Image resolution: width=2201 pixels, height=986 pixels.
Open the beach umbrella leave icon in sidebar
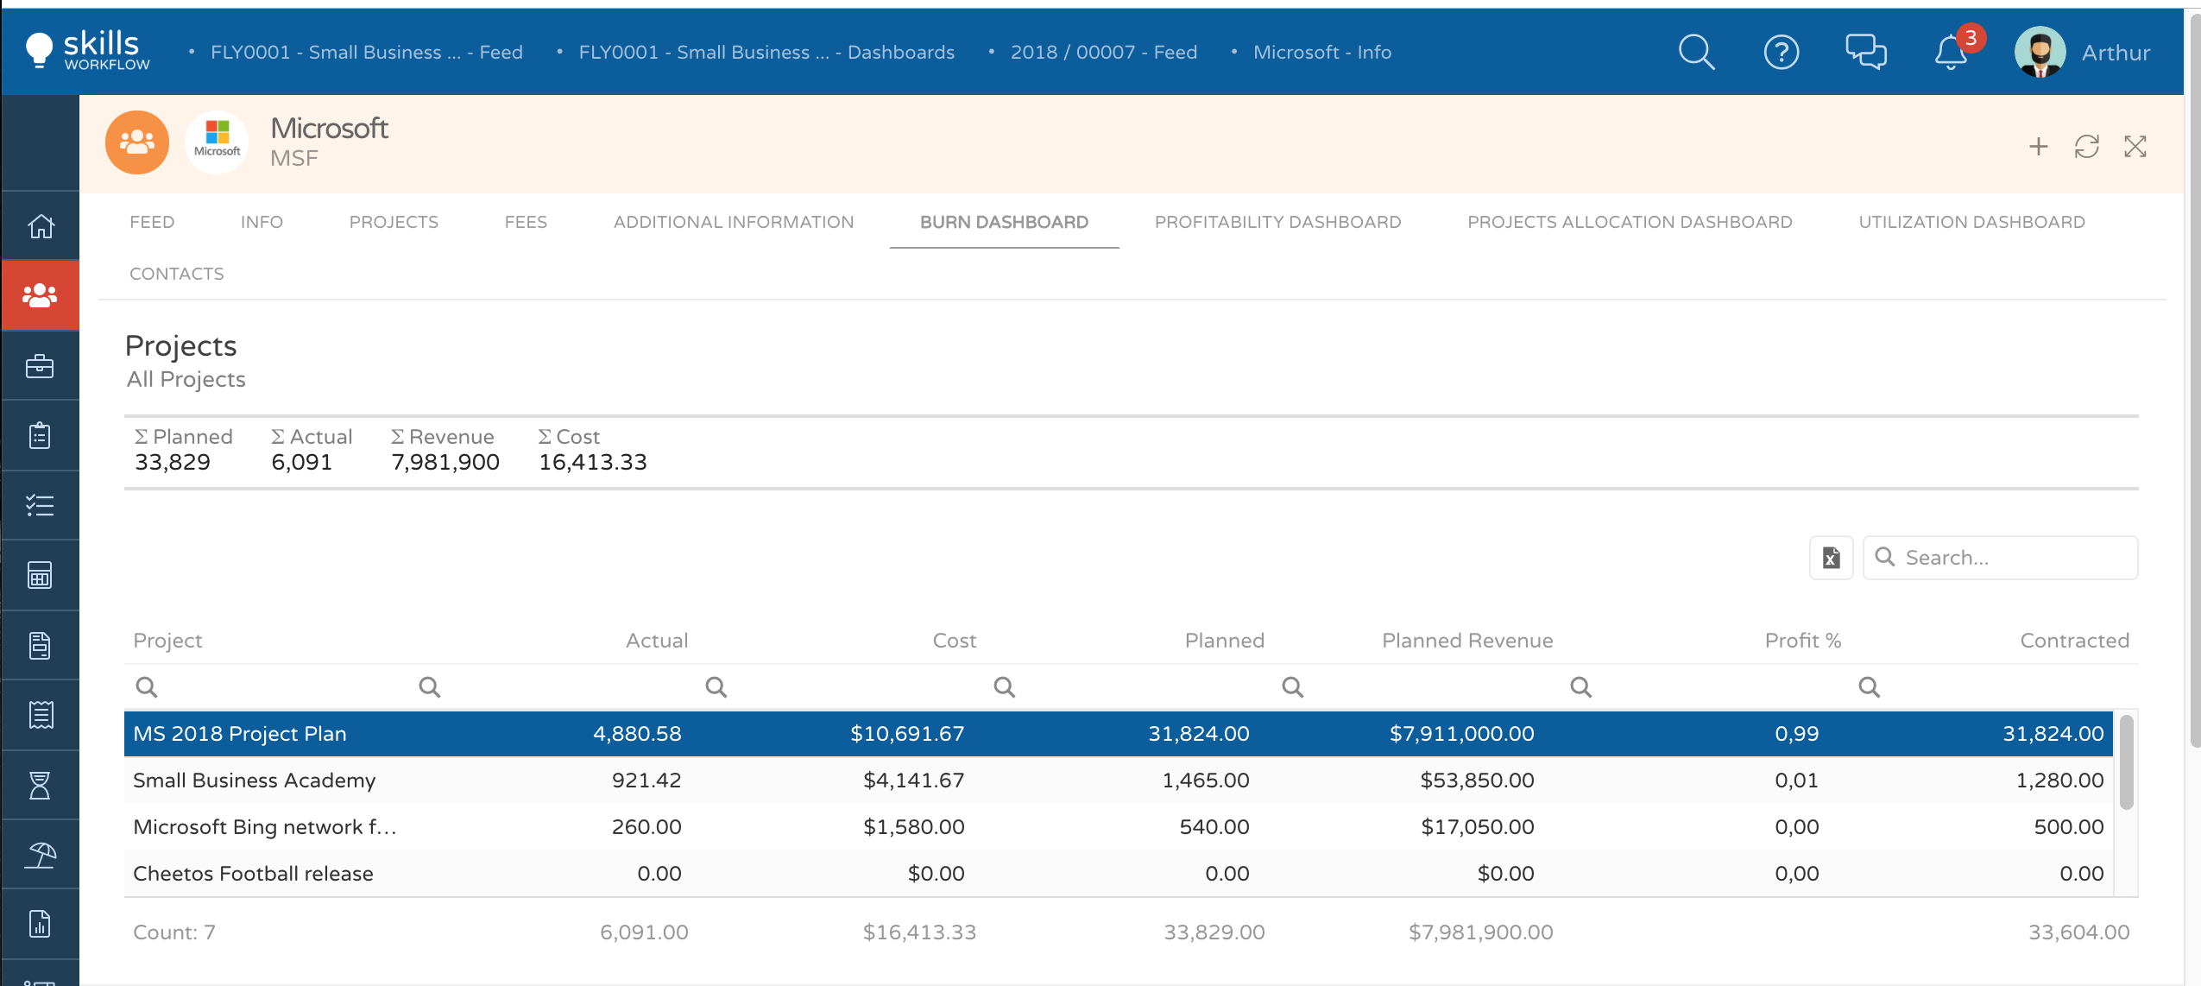point(41,855)
